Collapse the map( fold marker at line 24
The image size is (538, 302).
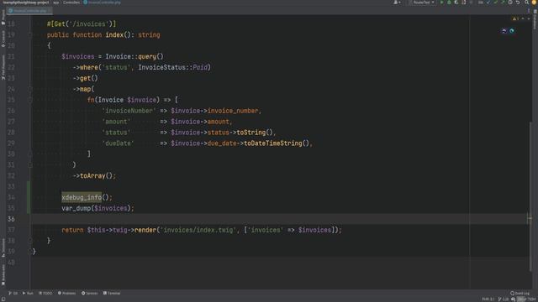pos(30,89)
